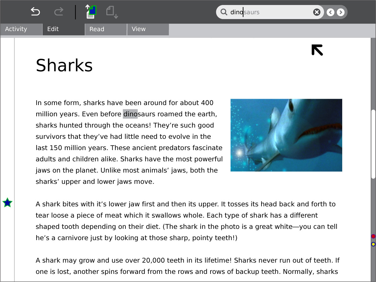Click the Copy icon in toolbar
The width and height of the screenshot is (376, 282).
click(x=91, y=12)
